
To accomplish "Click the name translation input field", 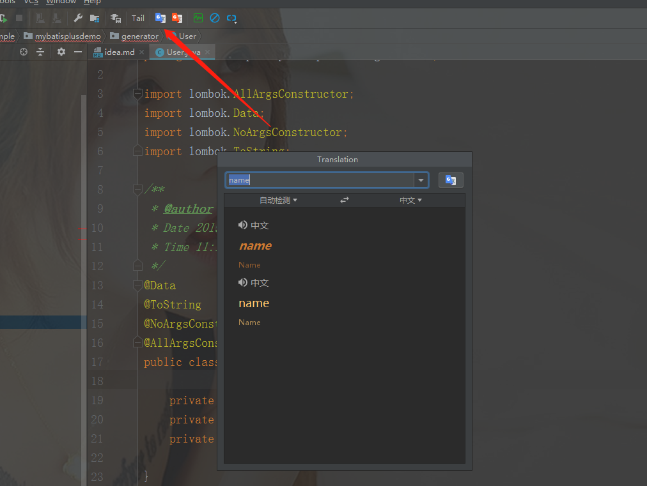I will [320, 180].
